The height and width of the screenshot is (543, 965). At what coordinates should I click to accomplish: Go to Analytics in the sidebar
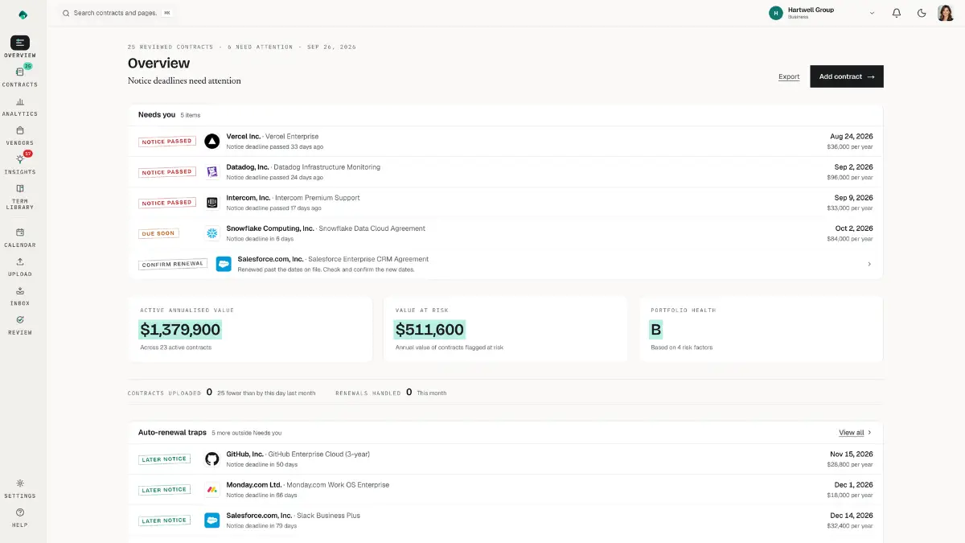20,106
